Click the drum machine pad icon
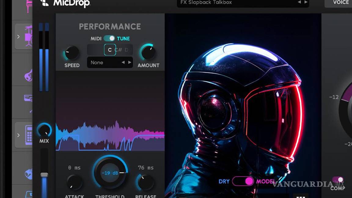This screenshot has width=352, height=198. [29, 135]
